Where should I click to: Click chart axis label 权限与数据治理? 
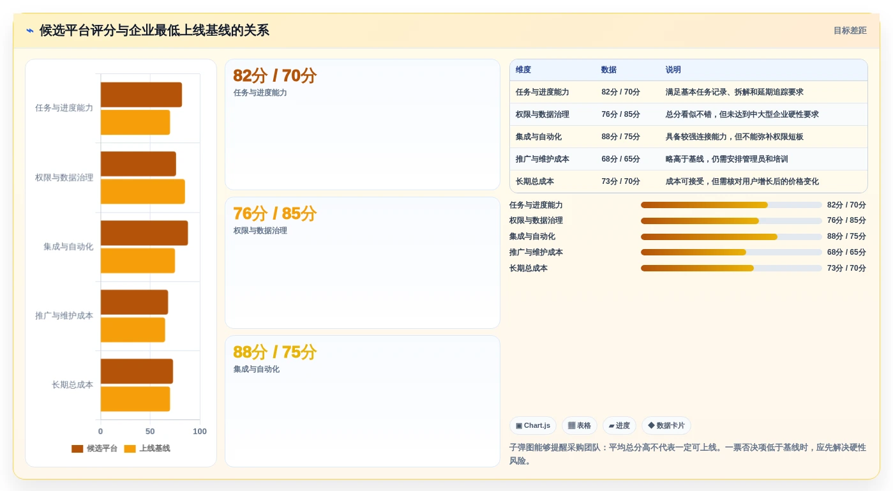pos(64,178)
